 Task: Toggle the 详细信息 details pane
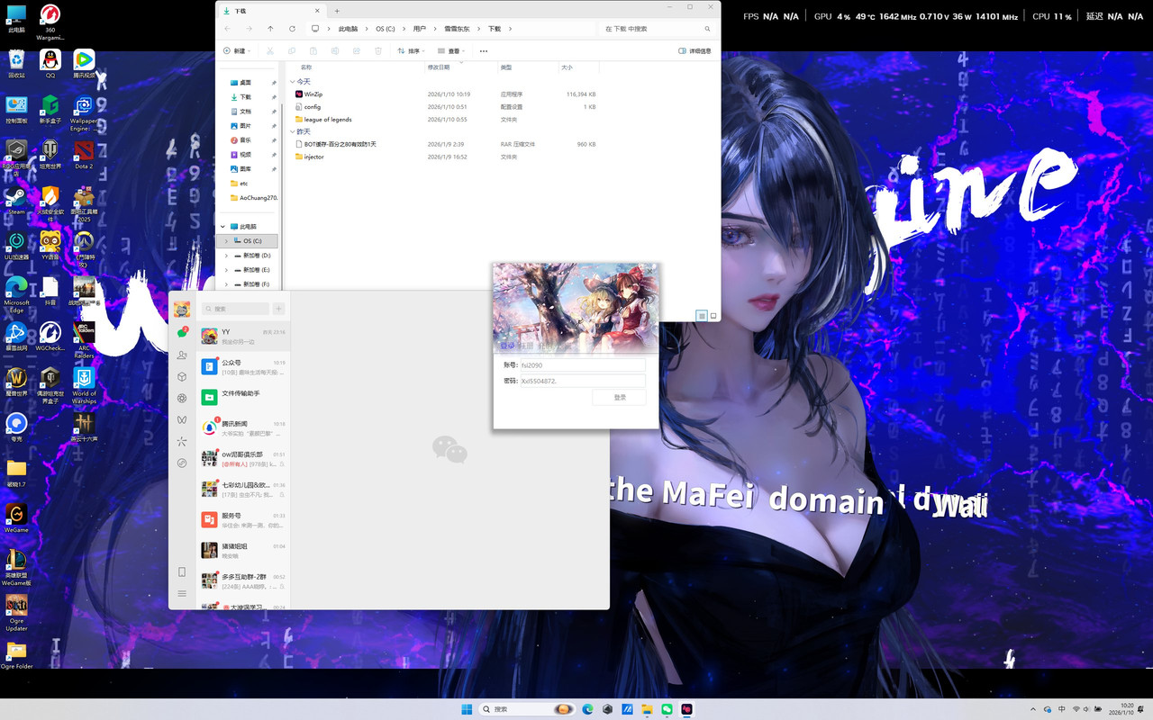pyautogui.click(x=695, y=51)
